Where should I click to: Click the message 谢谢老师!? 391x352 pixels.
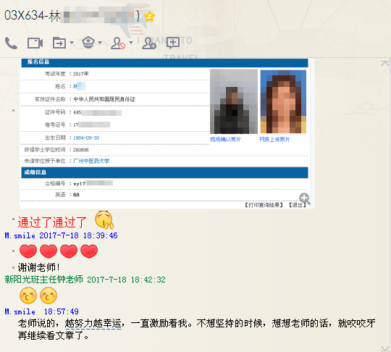coord(38,267)
